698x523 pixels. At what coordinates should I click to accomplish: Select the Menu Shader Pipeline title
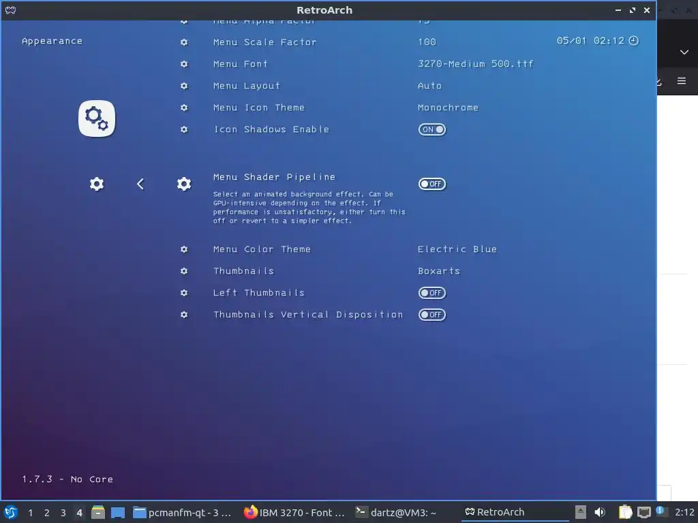[x=274, y=177]
